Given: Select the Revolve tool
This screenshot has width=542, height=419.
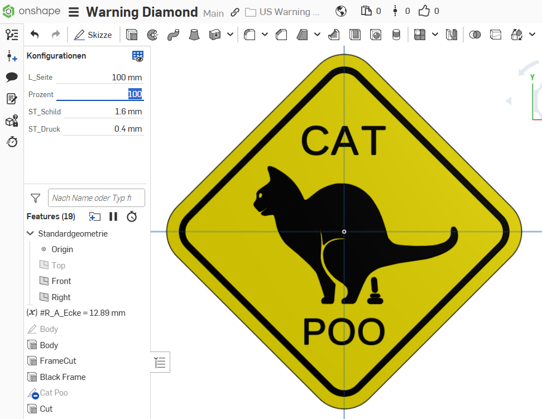Looking at the screenshot, I should 152,35.
